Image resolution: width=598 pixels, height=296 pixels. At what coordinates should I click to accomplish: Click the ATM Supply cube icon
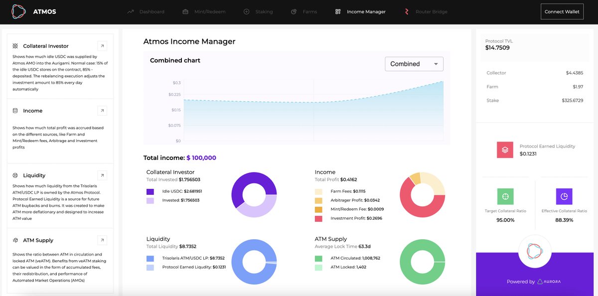[x=15, y=240]
